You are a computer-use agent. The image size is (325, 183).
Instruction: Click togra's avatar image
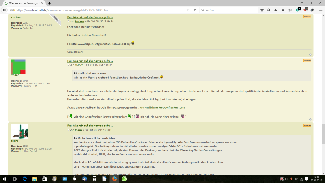19,132
